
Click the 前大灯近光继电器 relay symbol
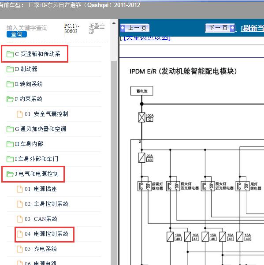(x=208, y=186)
